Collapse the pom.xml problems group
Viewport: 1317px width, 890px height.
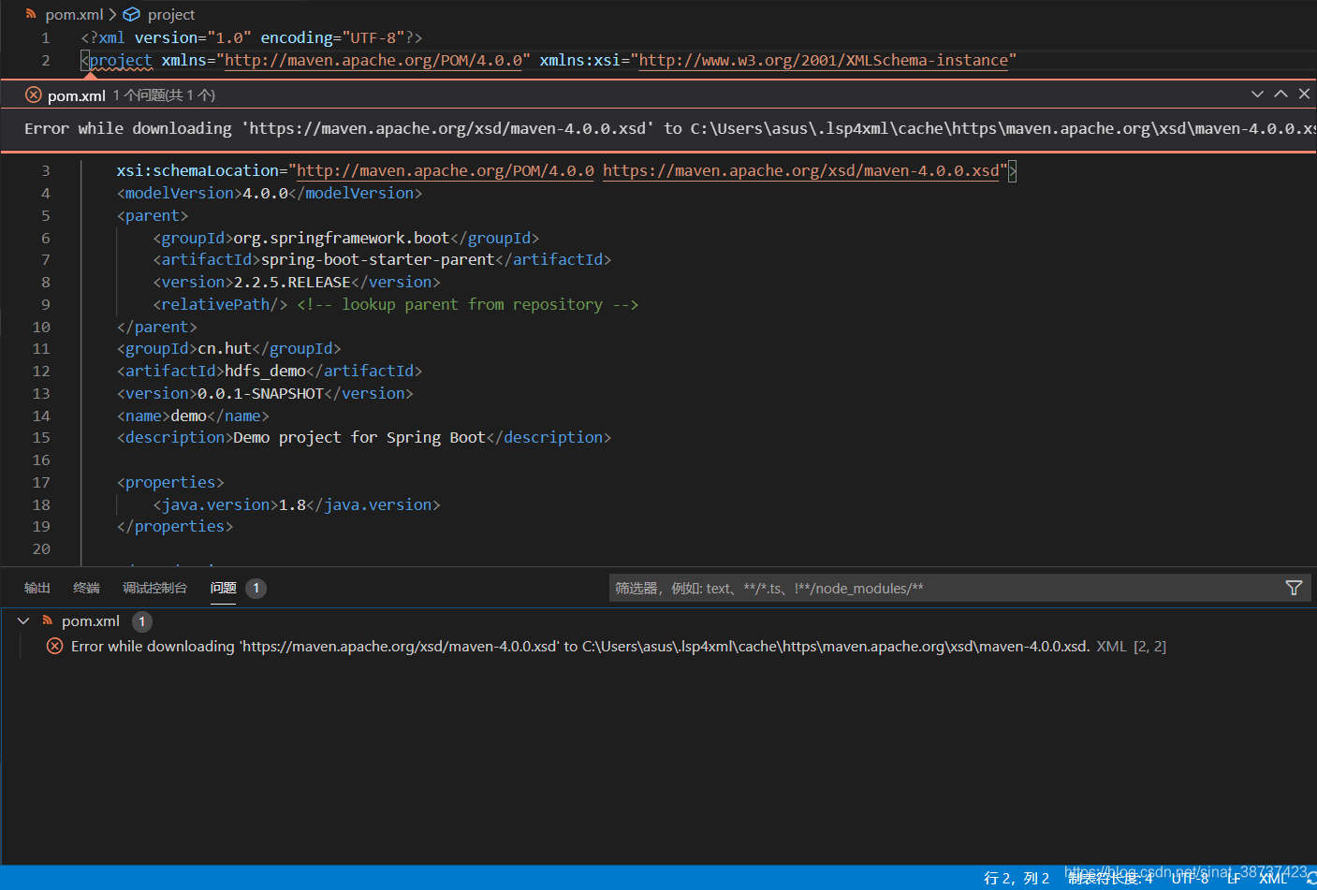click(23, 620)
